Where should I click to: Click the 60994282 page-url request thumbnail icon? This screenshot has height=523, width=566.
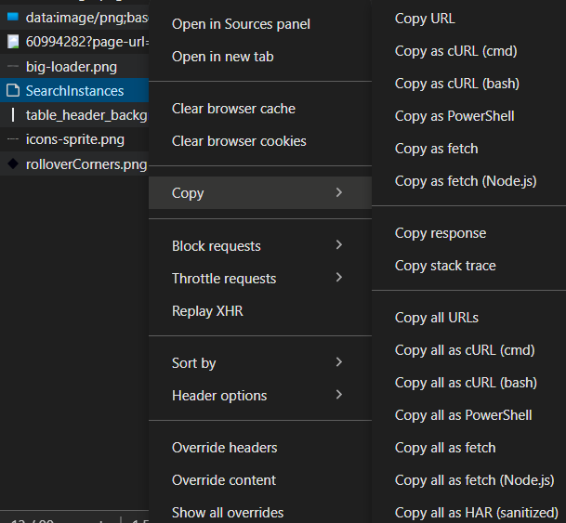click(12, 42)
